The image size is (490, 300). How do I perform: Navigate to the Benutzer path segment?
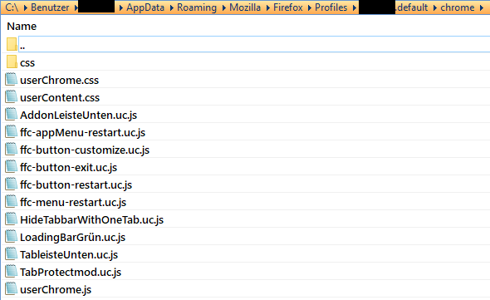[x=50, y=7]
